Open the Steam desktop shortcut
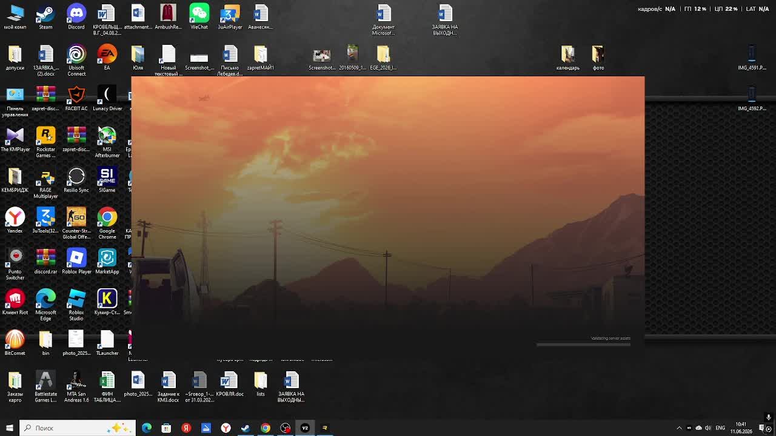The image size is (776, 436). tap(45, 16)
